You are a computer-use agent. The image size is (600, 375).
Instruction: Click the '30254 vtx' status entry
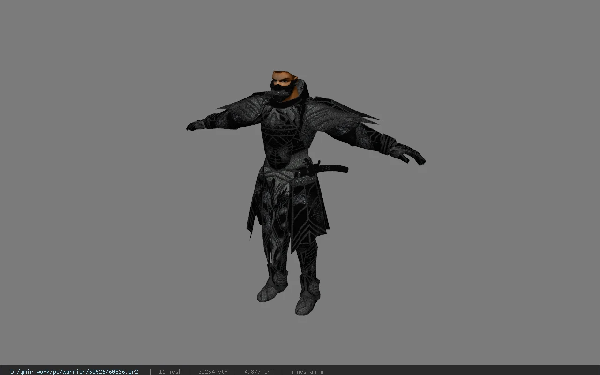(213, 372)
